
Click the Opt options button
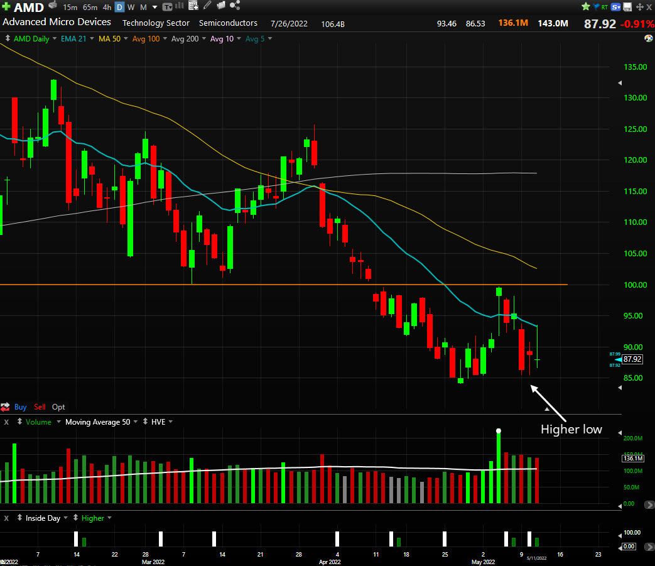point(58,407)
